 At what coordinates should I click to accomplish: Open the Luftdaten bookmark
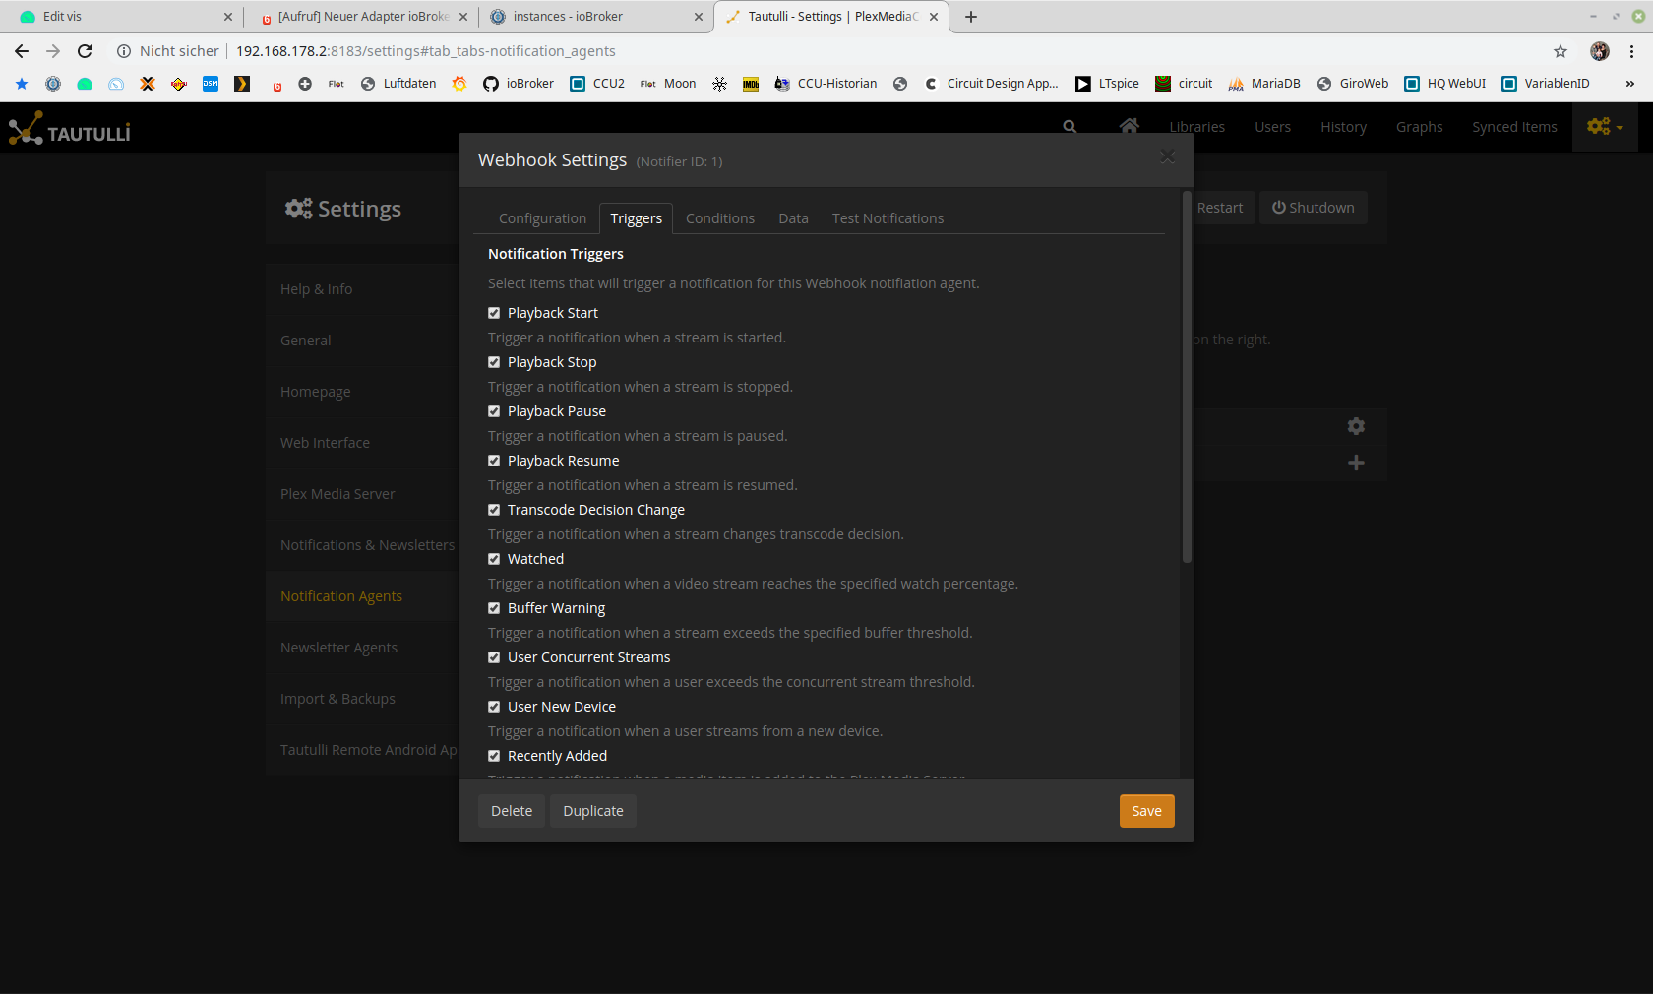(398, 84)
